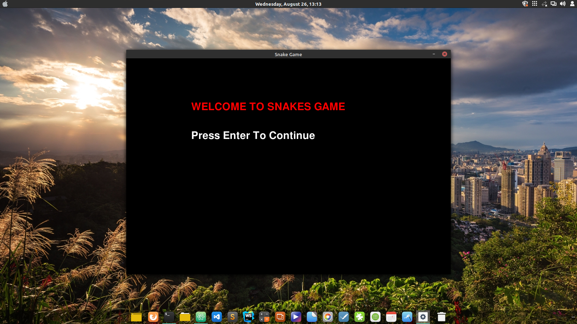
Task: Open the calendar app from the dock
Action: coord(391,317)
